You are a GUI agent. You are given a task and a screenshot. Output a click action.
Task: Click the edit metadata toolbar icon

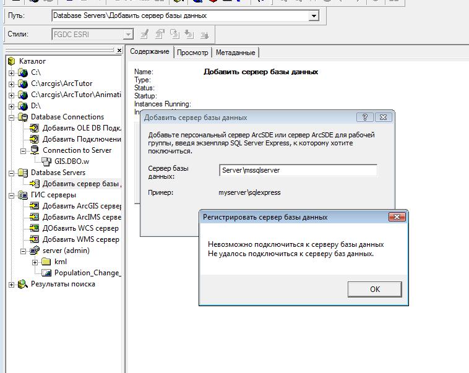click(144, 35)
